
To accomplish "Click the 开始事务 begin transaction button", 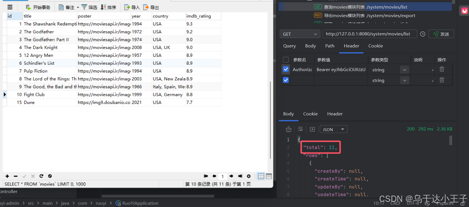I will coord(38,7).
